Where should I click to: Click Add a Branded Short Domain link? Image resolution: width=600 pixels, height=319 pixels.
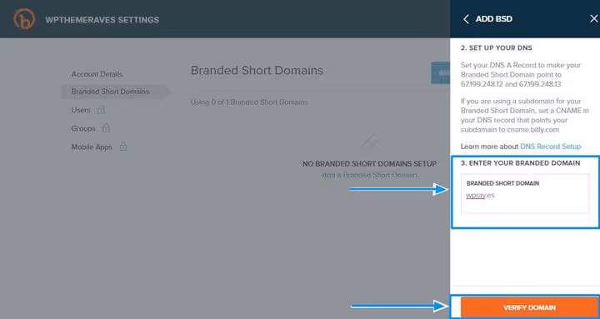[x=369, y=175]
